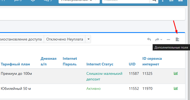Viewport: 190px width, 100px height.
Task: Expand the status dropdown caret next to Отключено Неуплата
Action: click(x=88, y=39)
